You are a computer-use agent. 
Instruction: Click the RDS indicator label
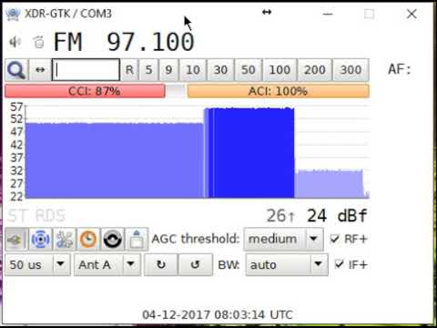pos(50,216)
